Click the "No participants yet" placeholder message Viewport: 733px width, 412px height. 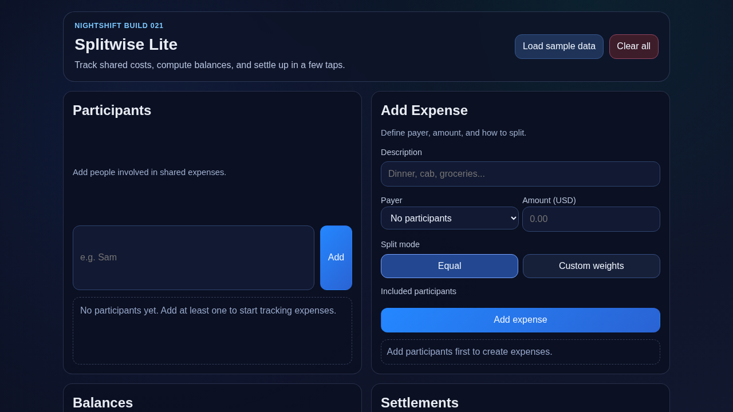tap(208, 310)
